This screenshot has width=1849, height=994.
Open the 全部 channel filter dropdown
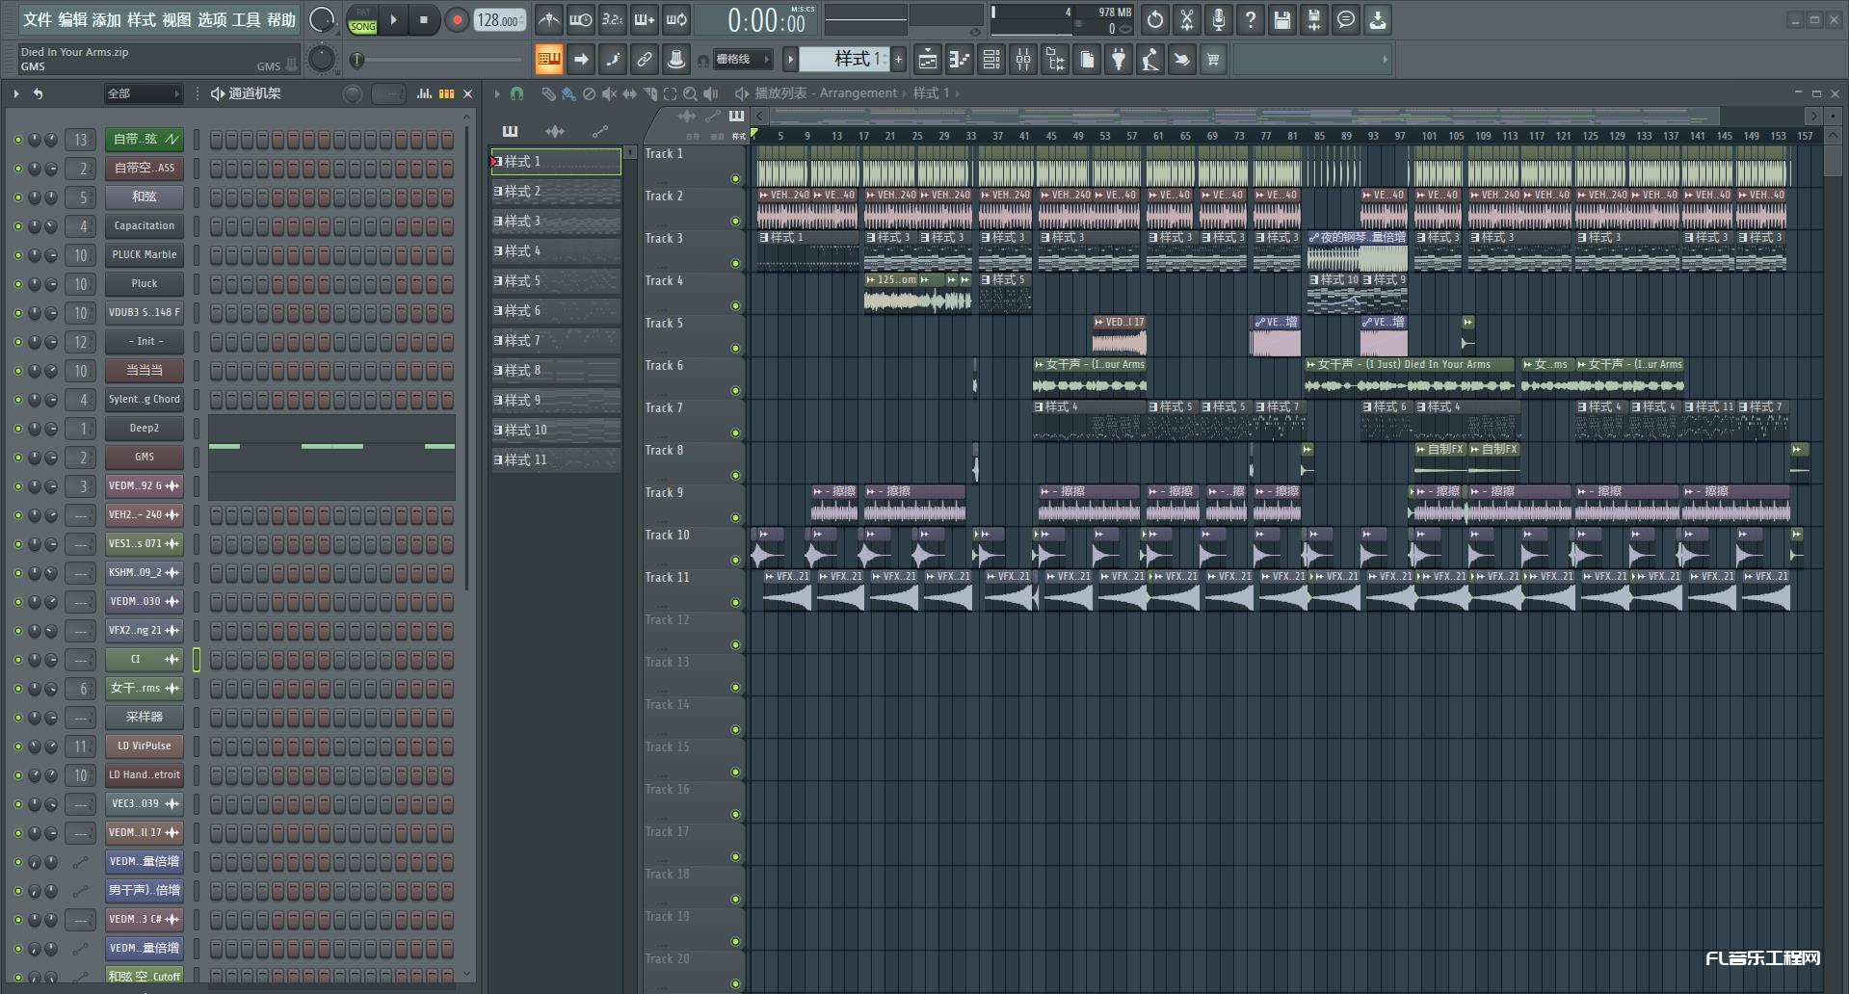144,93
